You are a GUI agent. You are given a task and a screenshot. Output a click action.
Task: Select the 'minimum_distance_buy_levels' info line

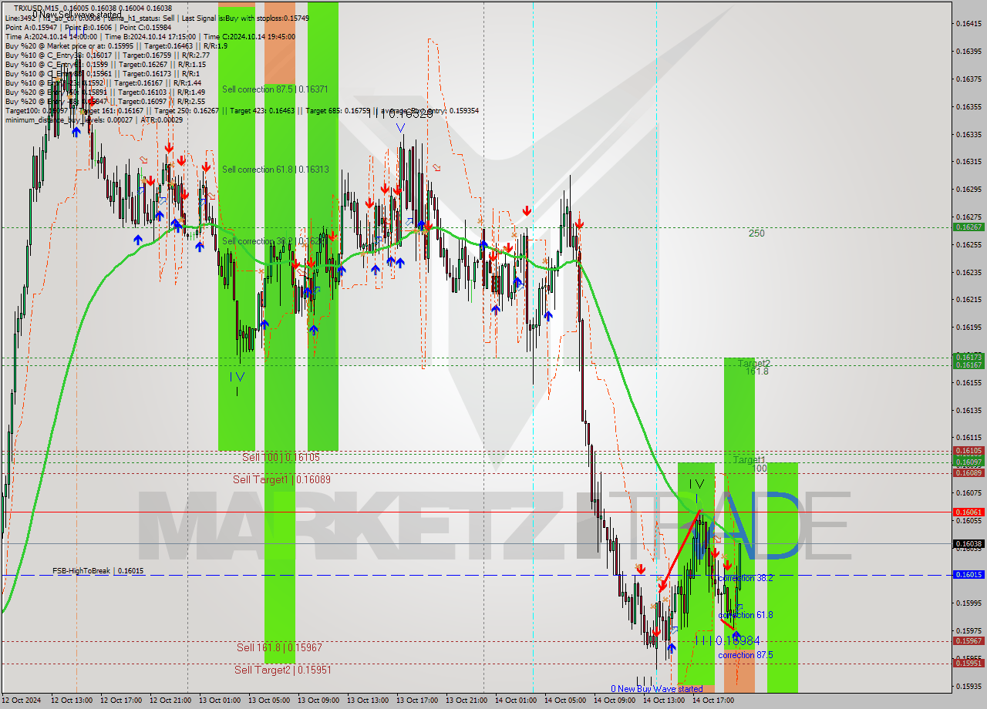point(94,119)
